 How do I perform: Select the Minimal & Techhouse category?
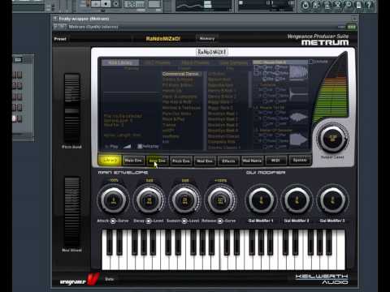click(181, 108)
